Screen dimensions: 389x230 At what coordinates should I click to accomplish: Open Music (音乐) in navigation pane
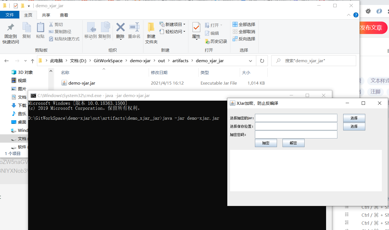tap(19, 114)
